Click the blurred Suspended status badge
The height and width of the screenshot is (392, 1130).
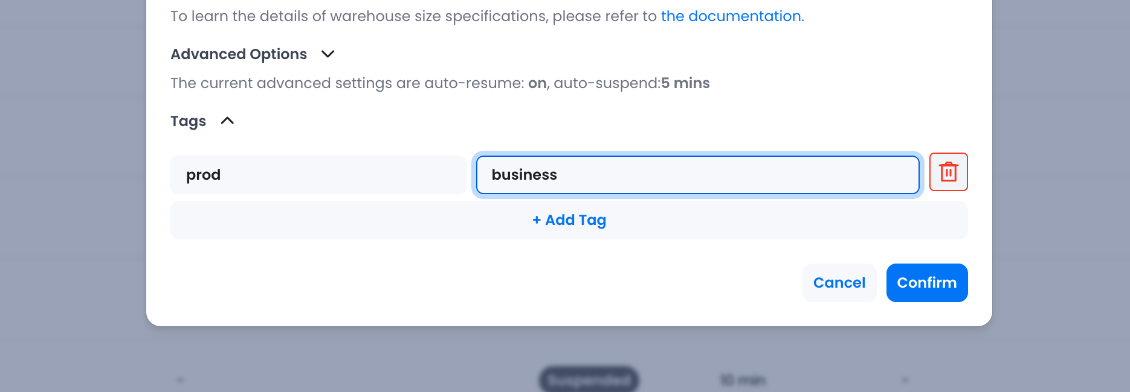[x=589, y=380]
